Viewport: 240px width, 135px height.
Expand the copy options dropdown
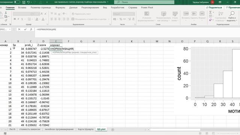[x=9, y=16]
